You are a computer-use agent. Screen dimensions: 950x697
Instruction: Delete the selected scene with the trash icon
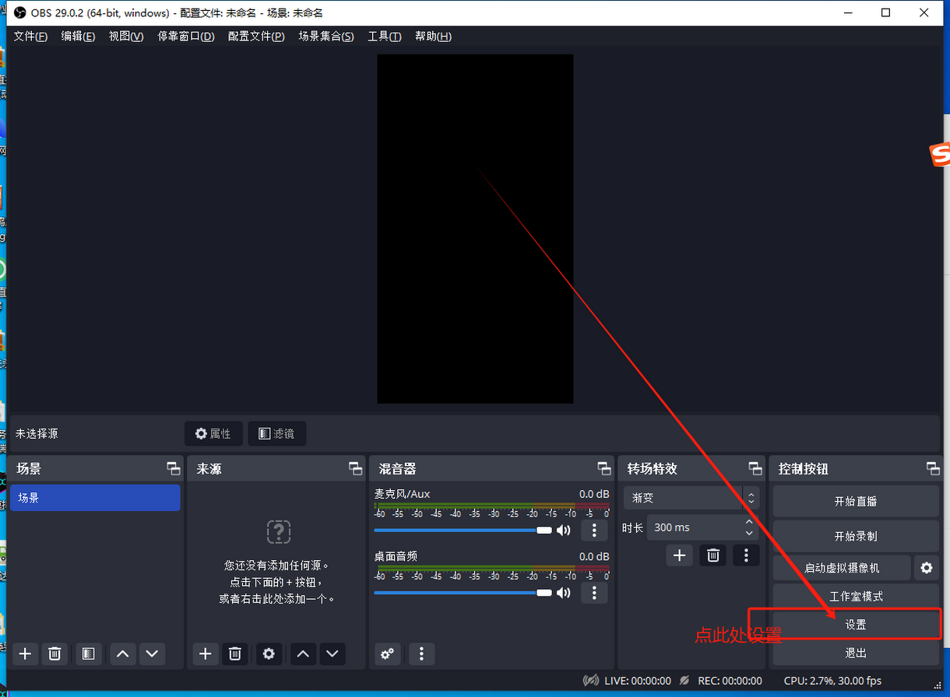tap(55, 653)
